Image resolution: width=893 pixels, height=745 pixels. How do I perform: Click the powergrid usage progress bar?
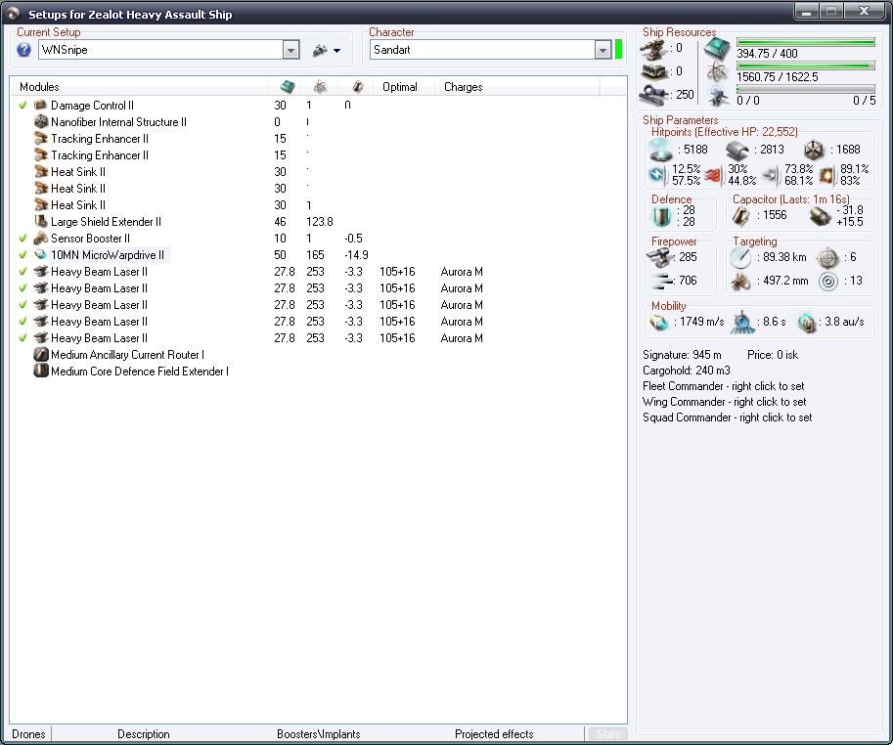(x=805, y=66)
